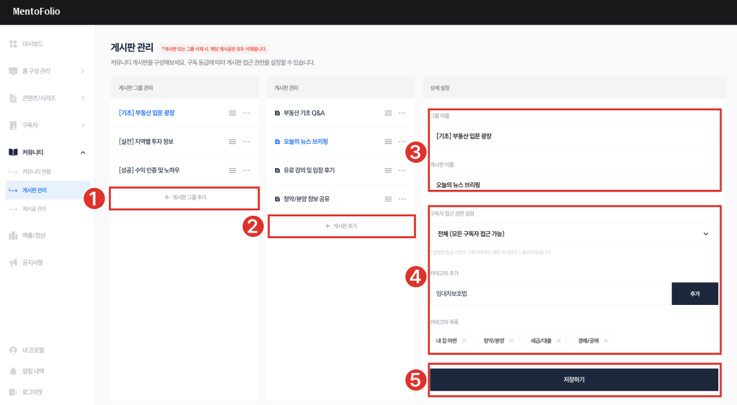Select the [성공] 수익 인증 및 노하우 group
737x405 pixels.
pos(149,171)
